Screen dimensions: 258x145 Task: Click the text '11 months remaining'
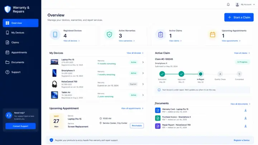point(106,64)
